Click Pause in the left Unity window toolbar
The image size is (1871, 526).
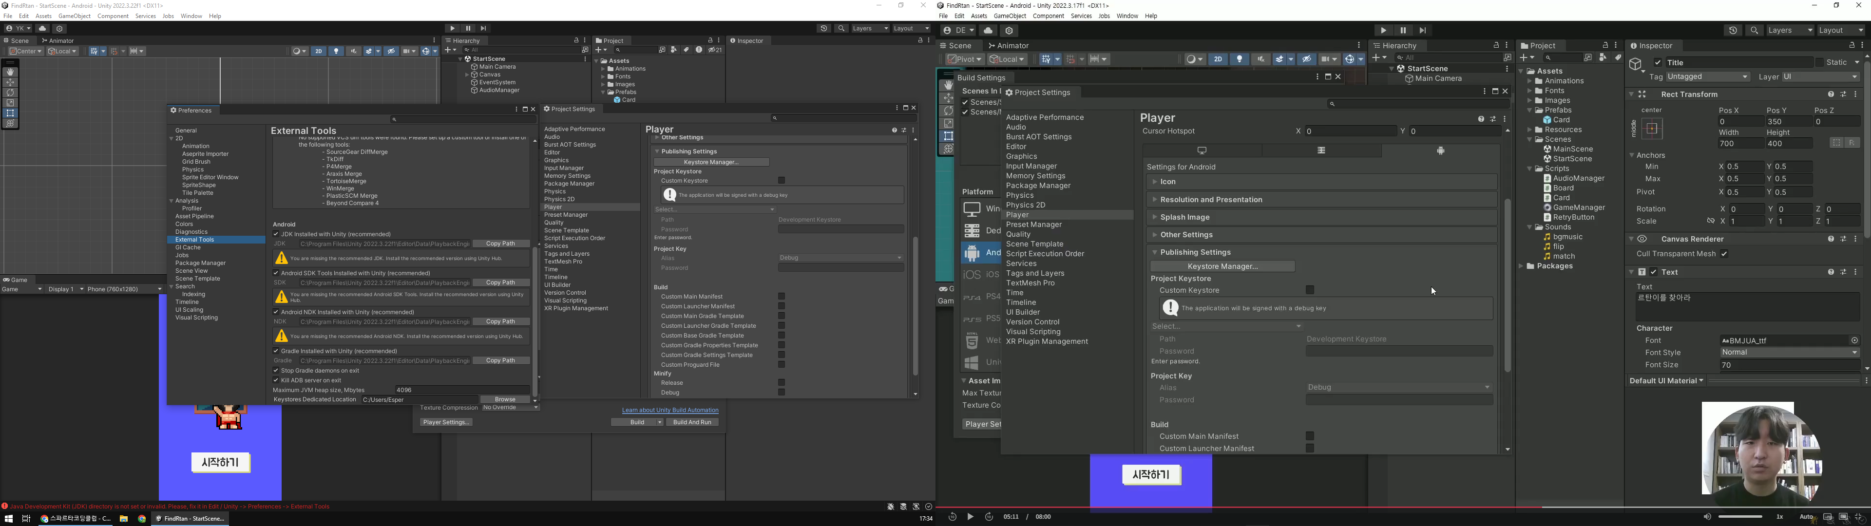(x=468, y=28)
